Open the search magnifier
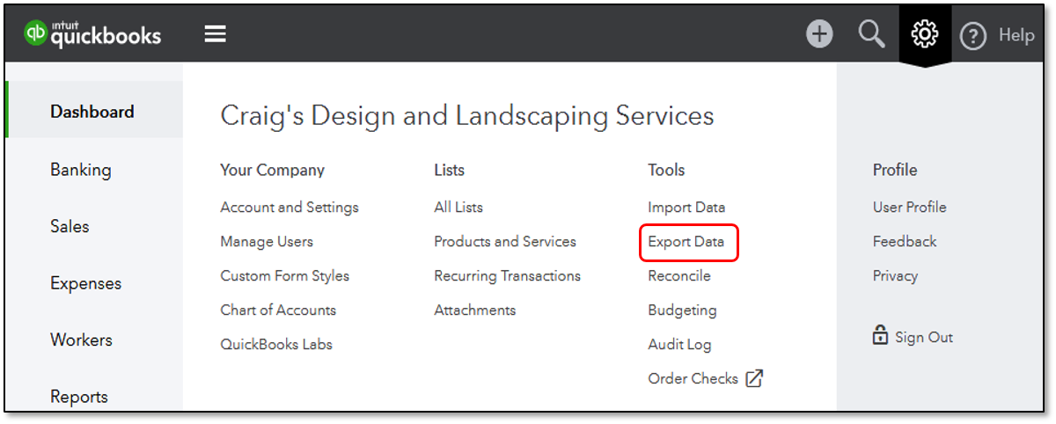The image size is (1056, 424). [x=871, y=34]
